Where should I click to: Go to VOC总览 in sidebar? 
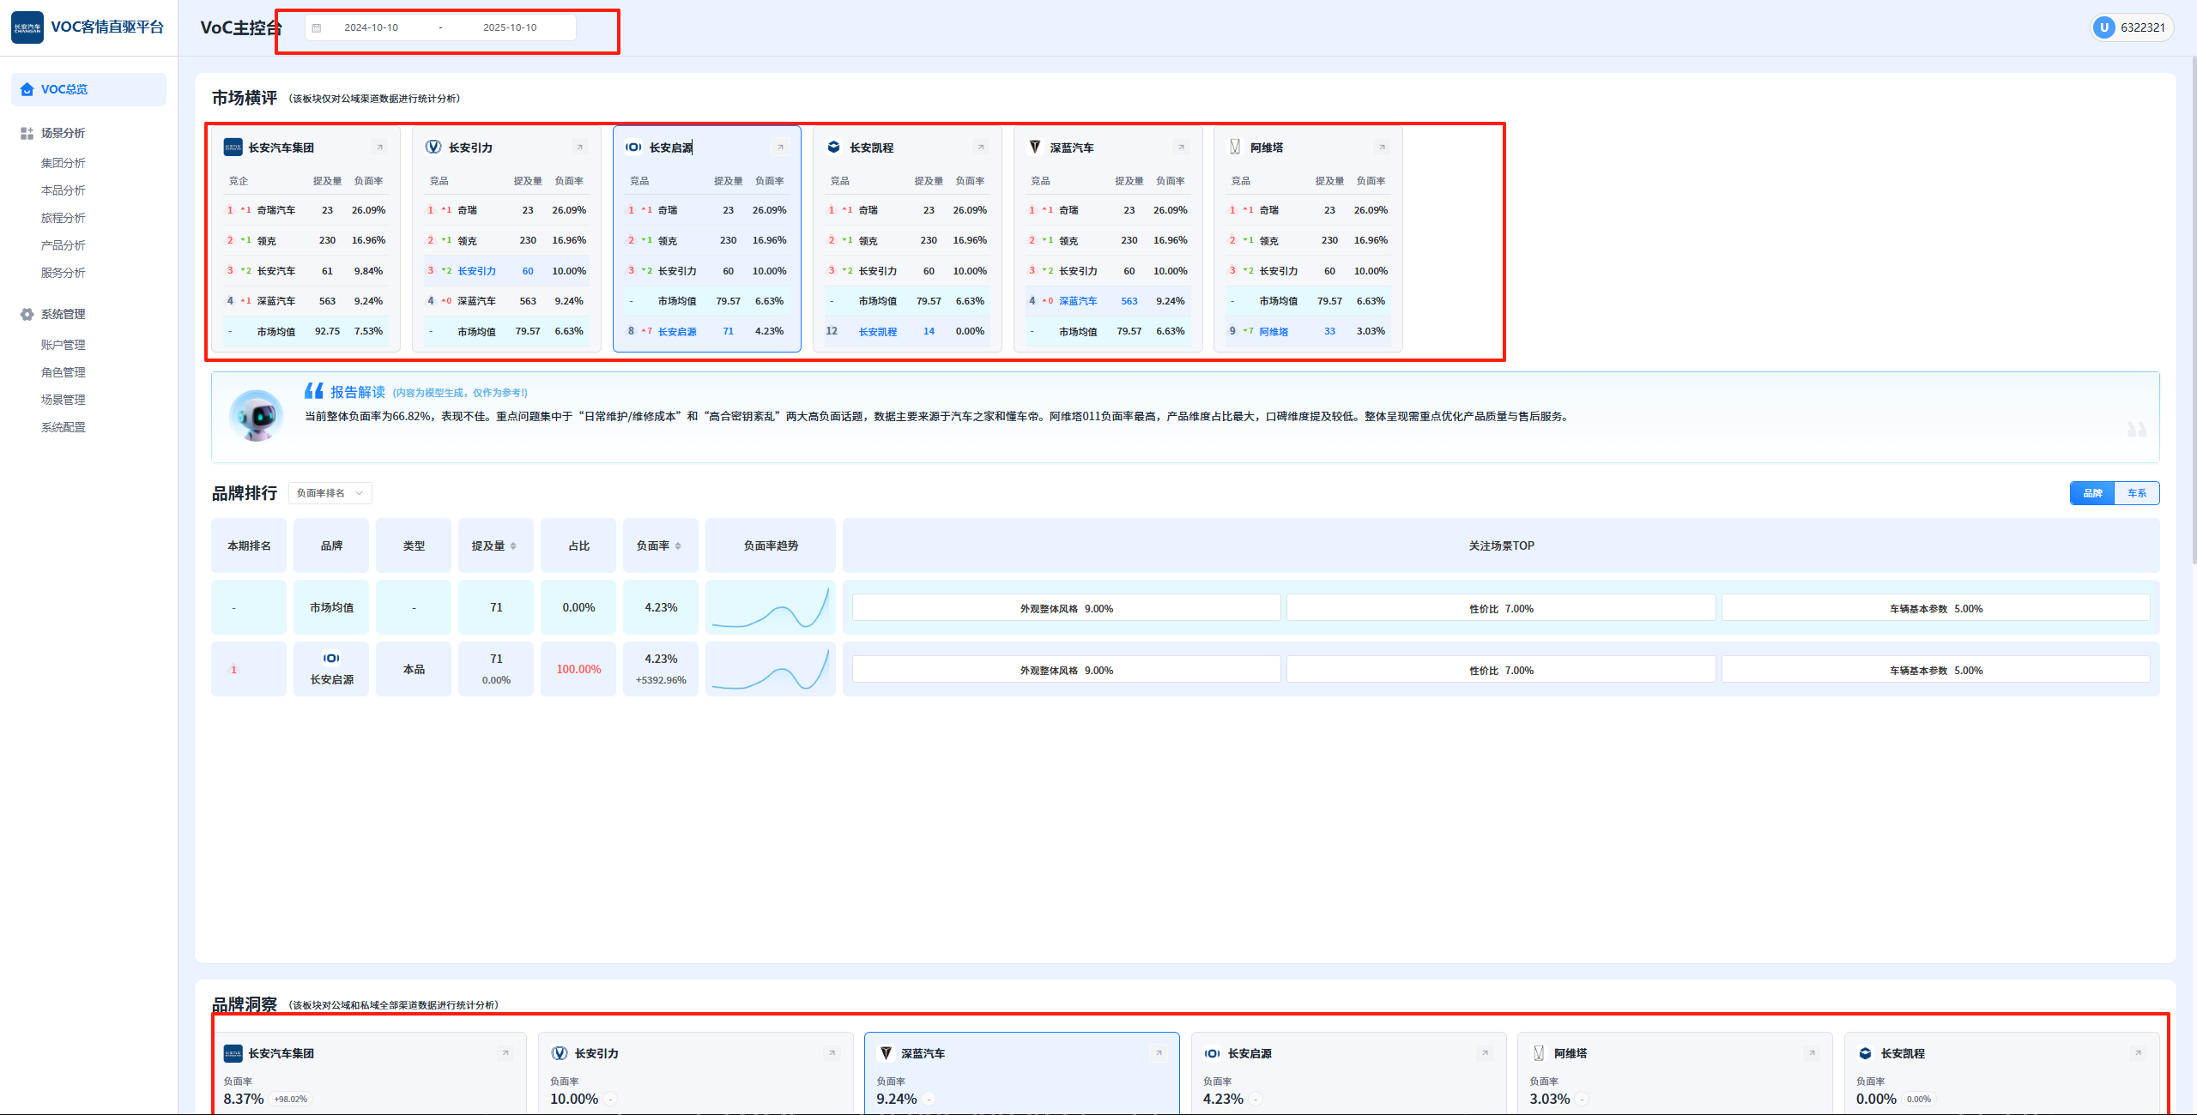pyautogui.click(x=64, y=89)
